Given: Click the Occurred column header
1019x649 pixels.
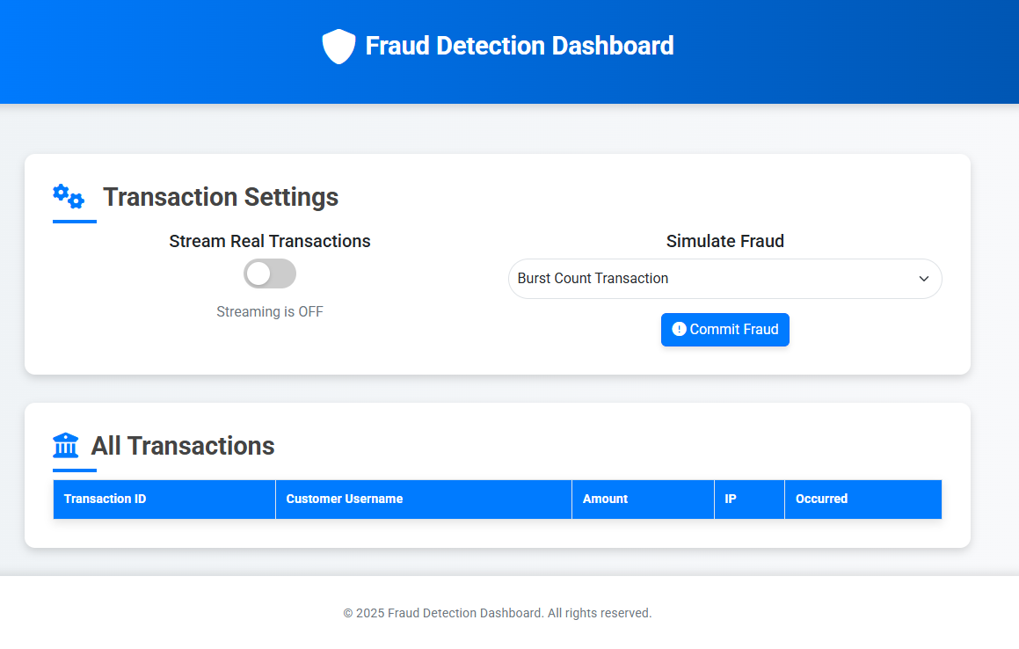Looking at the screenshot, I should click(x=821, y=499).
